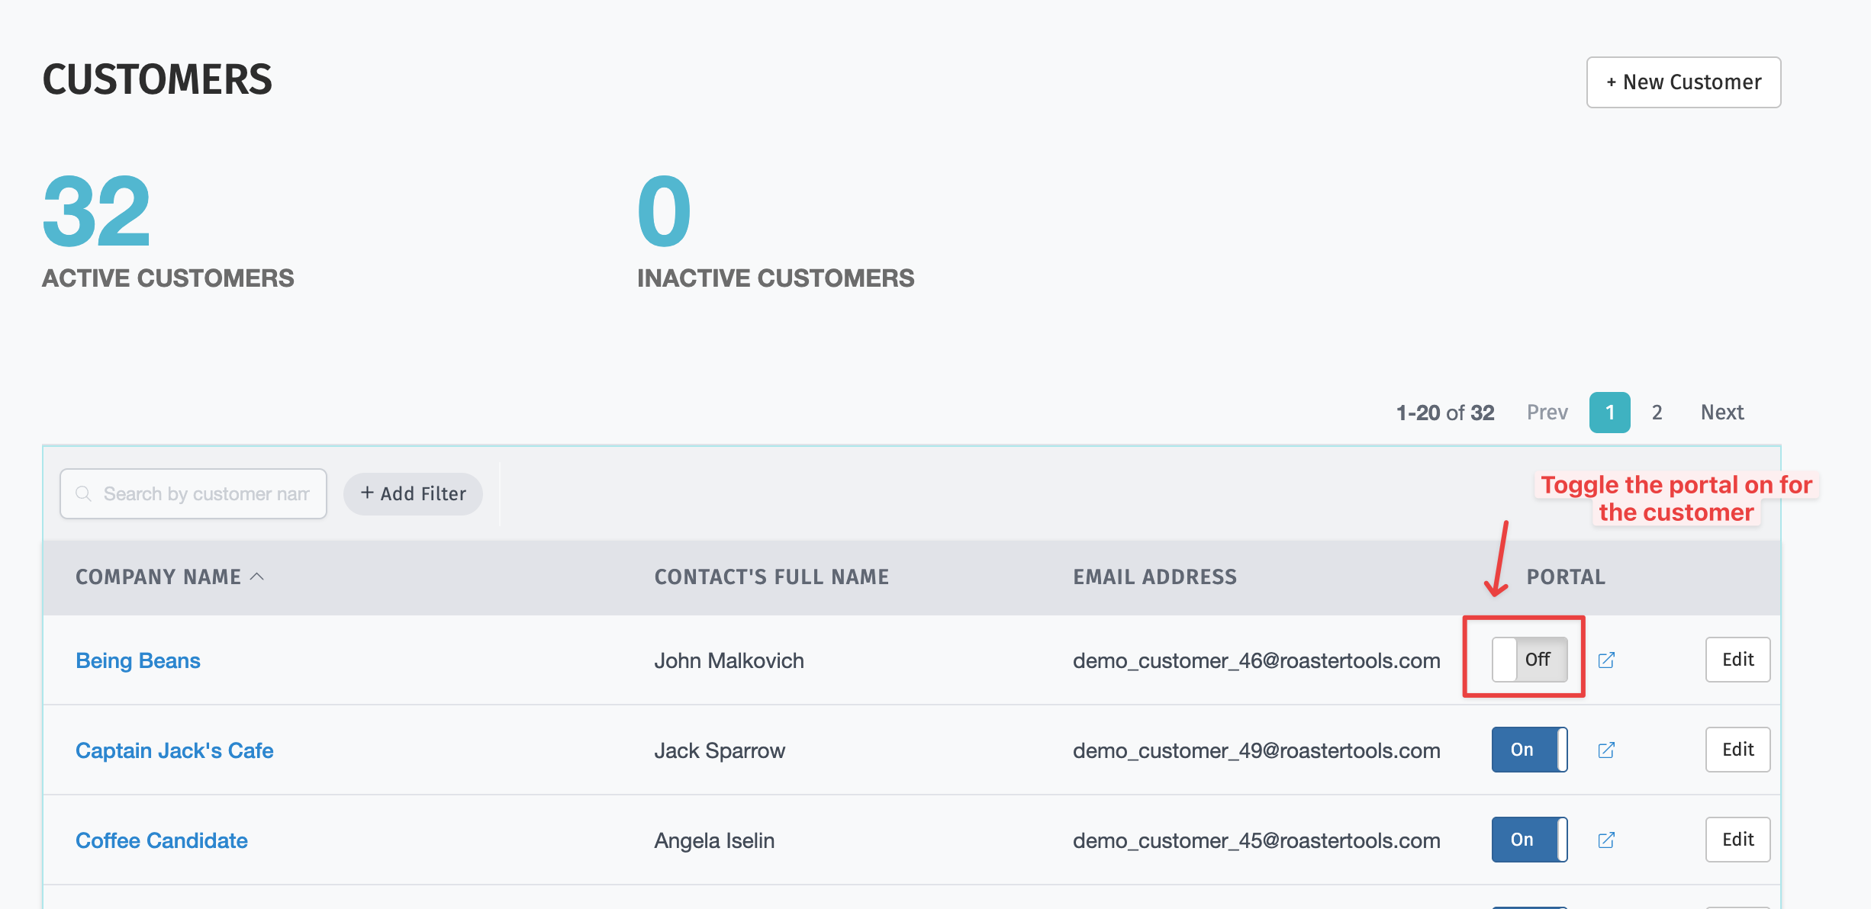Sort by Company Name column arrow
Screen dimensions: 1871x909
tap(258, 577)
